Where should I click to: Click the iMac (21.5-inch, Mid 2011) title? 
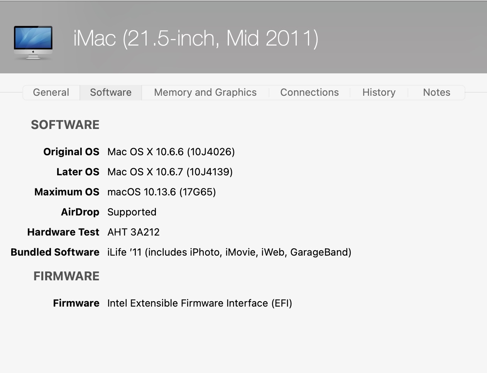pyautogui.click(x=196, y=38)
